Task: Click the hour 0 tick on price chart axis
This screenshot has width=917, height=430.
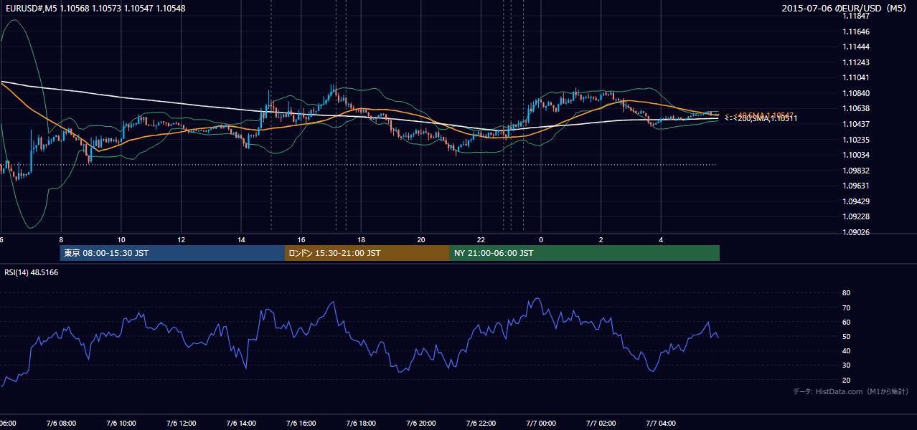Action: pos(541,239)
